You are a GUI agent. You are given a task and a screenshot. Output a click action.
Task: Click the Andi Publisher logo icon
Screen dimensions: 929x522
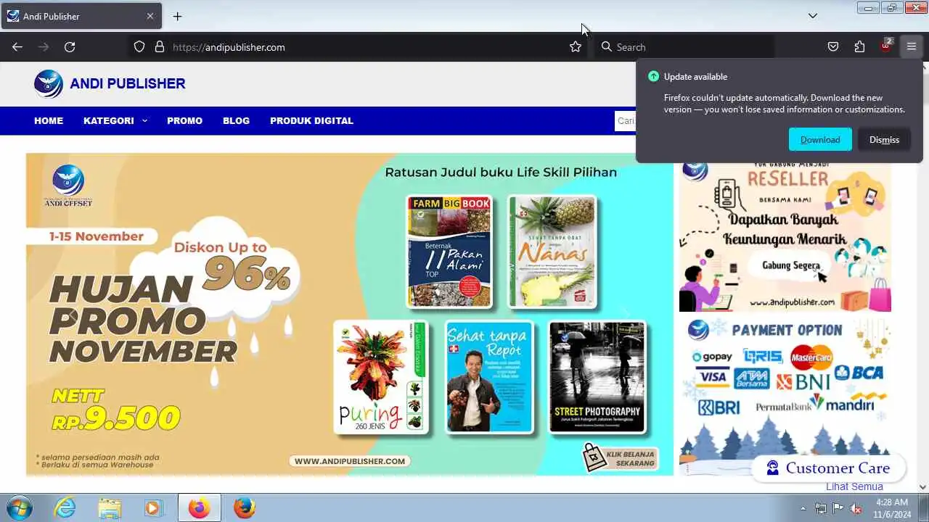point(49,84)
